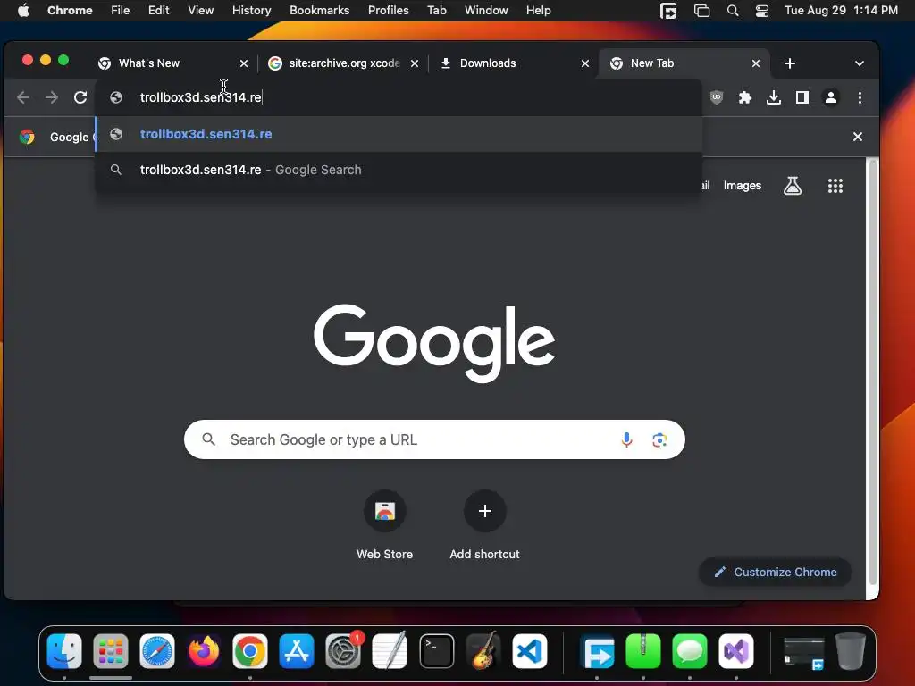The width and height of the screenshot is (915, 686).
Task: Open Control Center in the menu bar
Action: (x=762, y=11)
